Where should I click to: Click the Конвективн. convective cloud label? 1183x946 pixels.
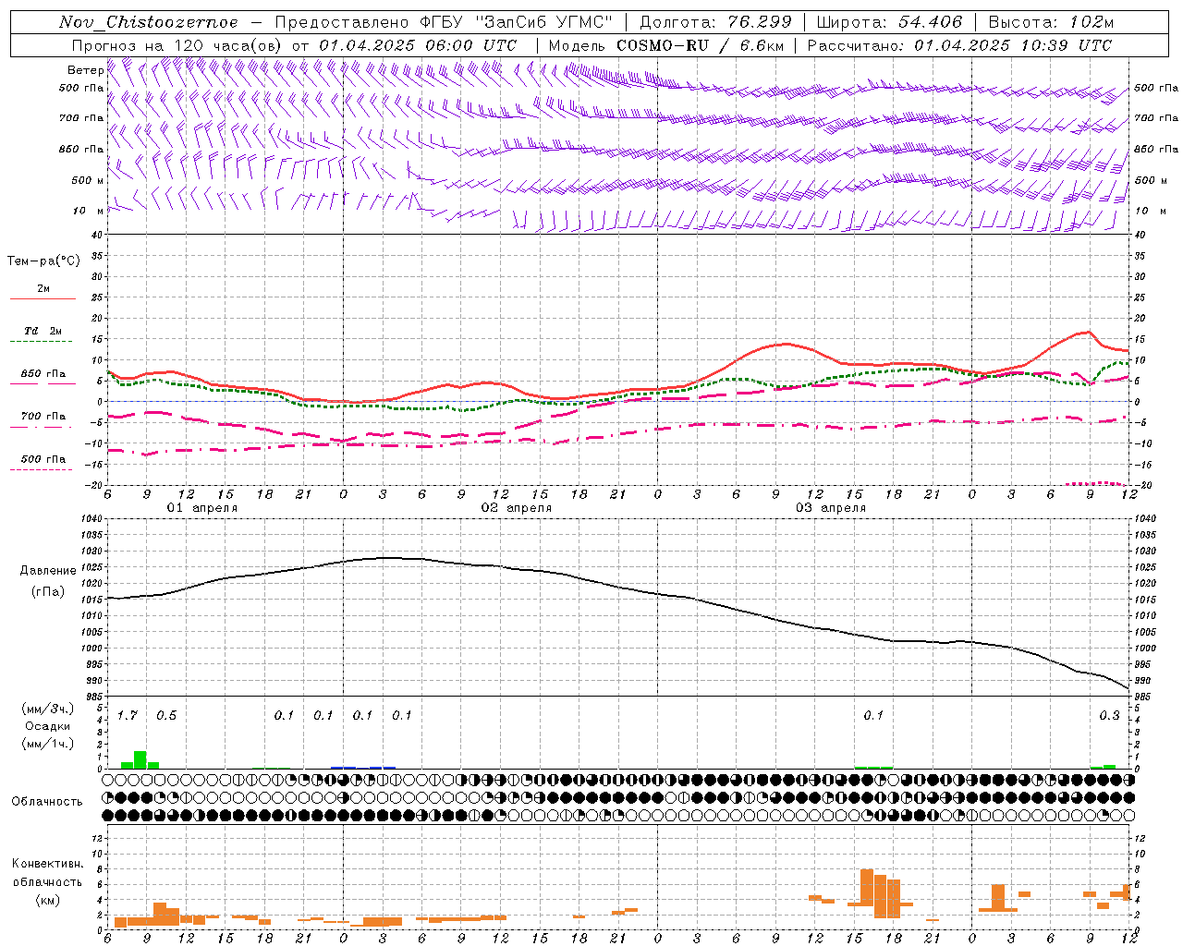click(47, 864)
